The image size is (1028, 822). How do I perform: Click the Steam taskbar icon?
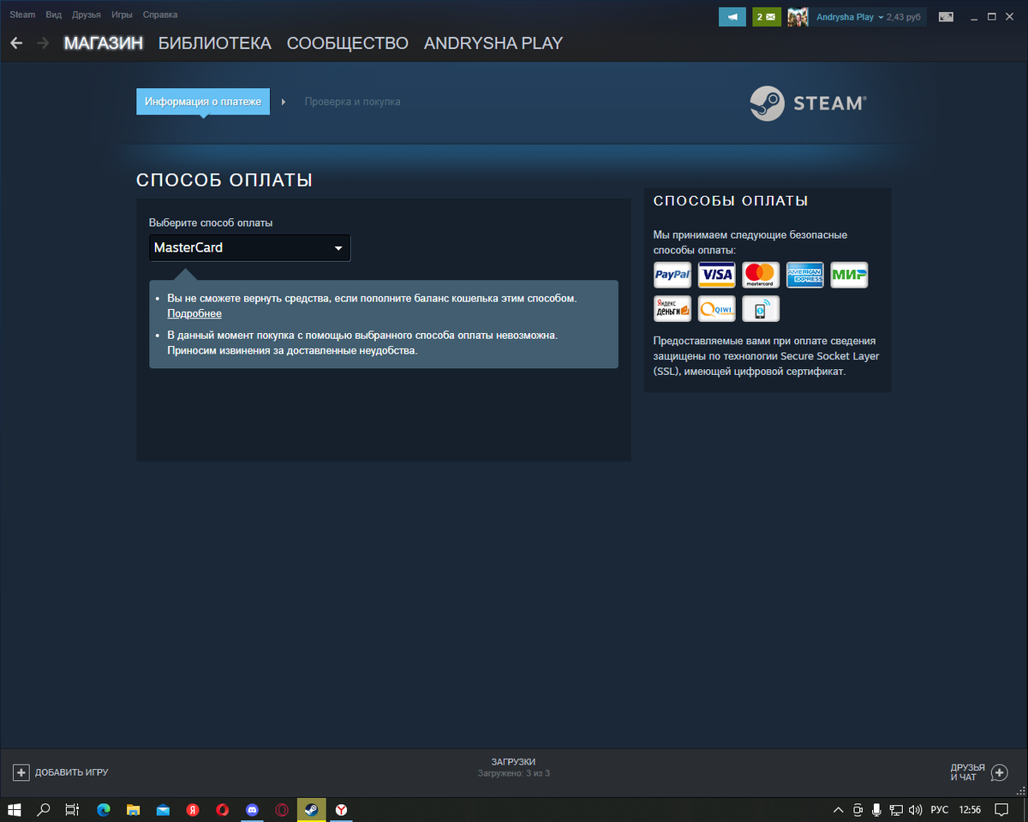pyautogui.click(x=311, y=809)
